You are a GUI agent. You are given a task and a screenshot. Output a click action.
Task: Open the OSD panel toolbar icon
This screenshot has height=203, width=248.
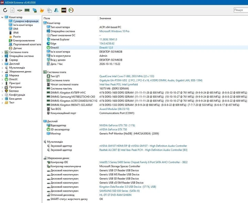point(64,10)
